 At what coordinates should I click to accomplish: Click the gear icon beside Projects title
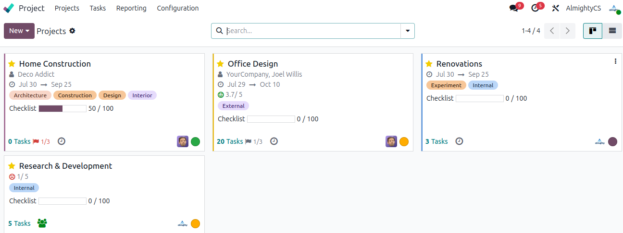point(72,31)
